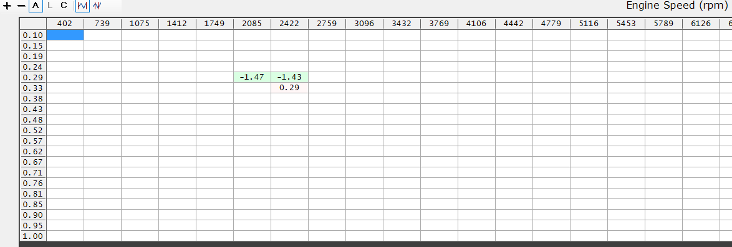Image resolution: width=732 pixels, height=247 pixels.
Task: Select row header 0.67
Action: click(33, 162)
